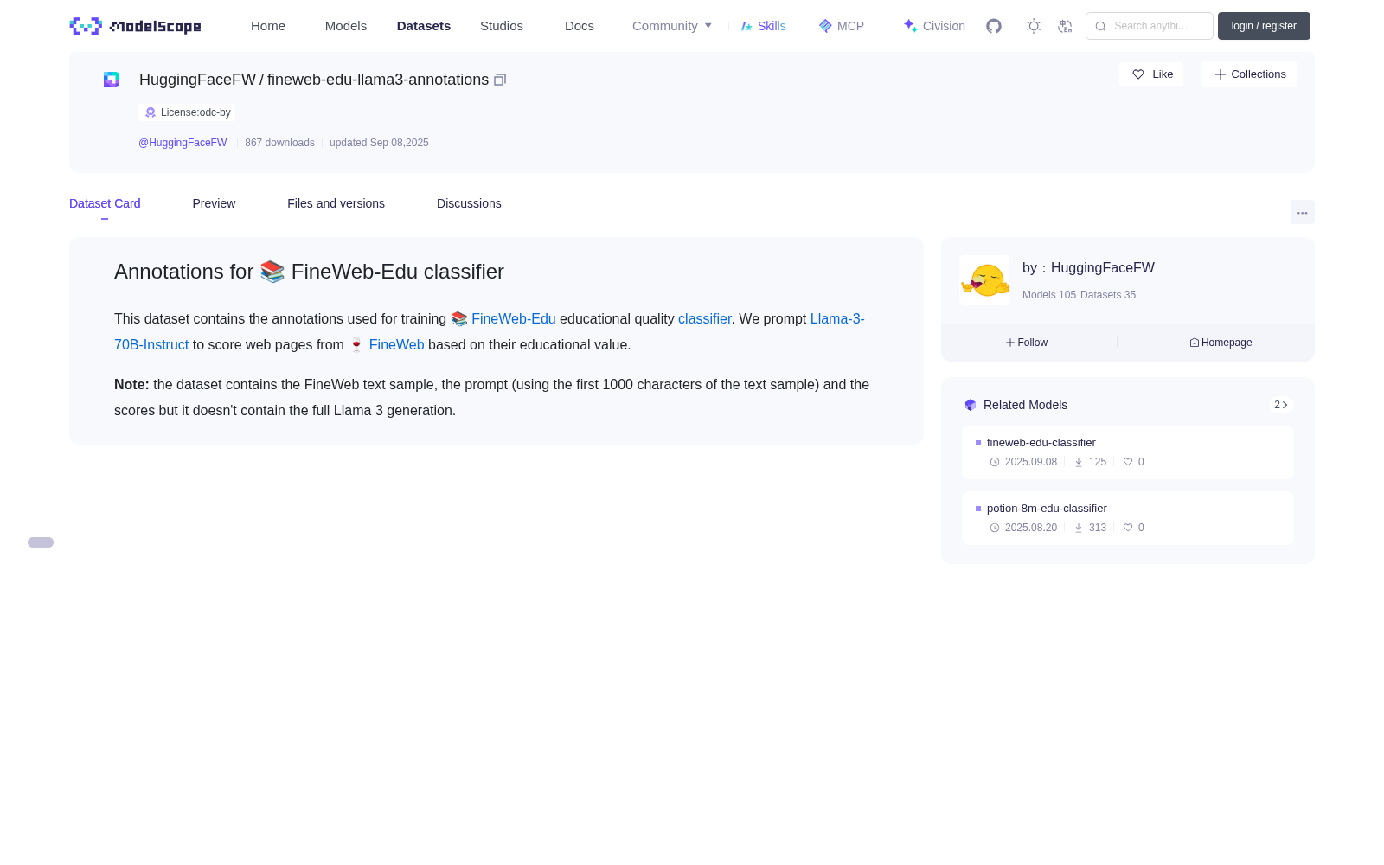Follow HuggingFaceFW
The width and height of the screenshot is (1384, 865).
click(1027, 343)
